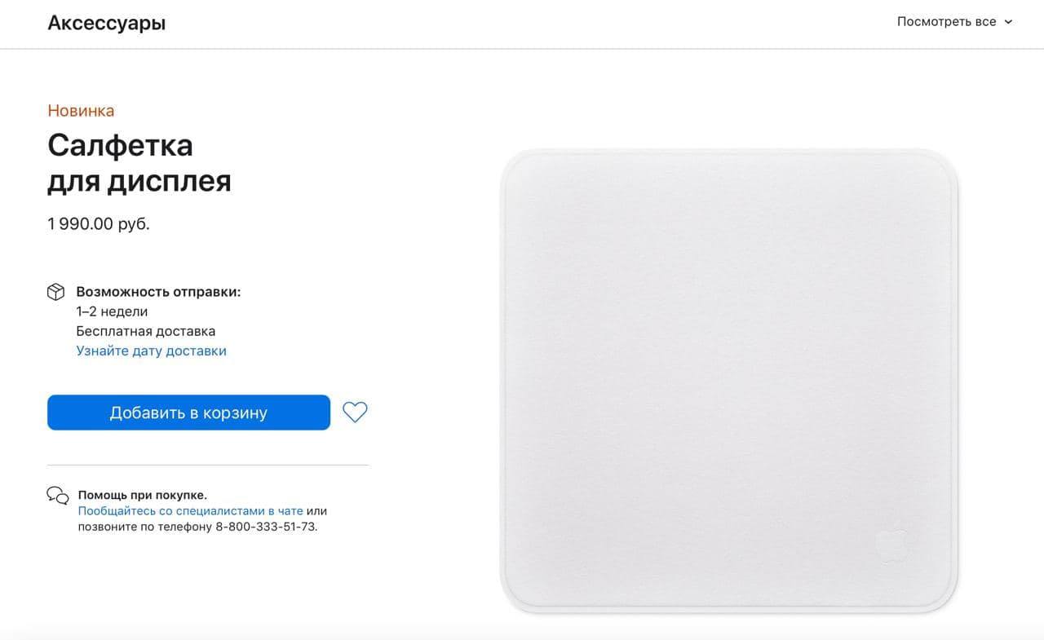Click the Бесплатная доставка text
The height and width of the screenshot is (640, 1044).
point(146,331)
